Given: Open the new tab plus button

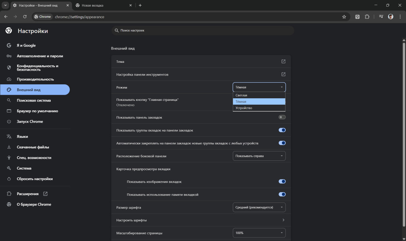Looking at the screenshot, I should [x=140, y=5].
